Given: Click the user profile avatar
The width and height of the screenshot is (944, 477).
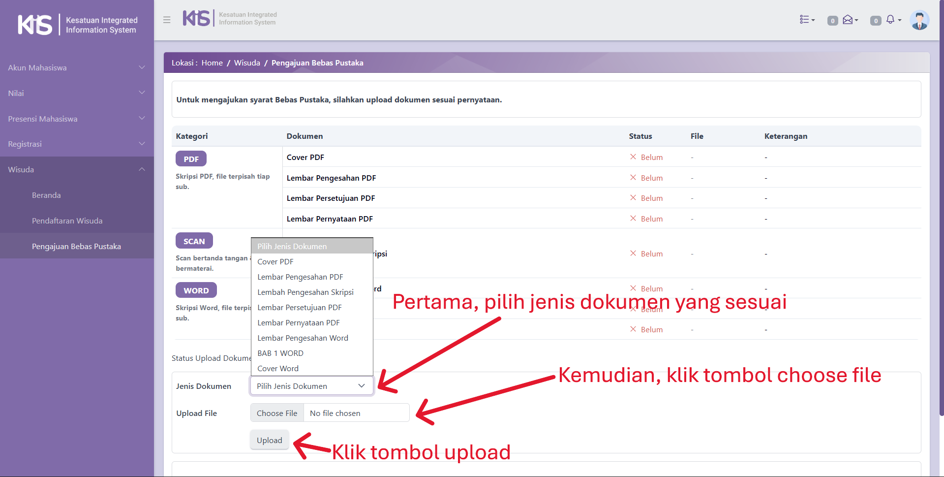Looking at the screenshot, I should (x=919, y=21).
